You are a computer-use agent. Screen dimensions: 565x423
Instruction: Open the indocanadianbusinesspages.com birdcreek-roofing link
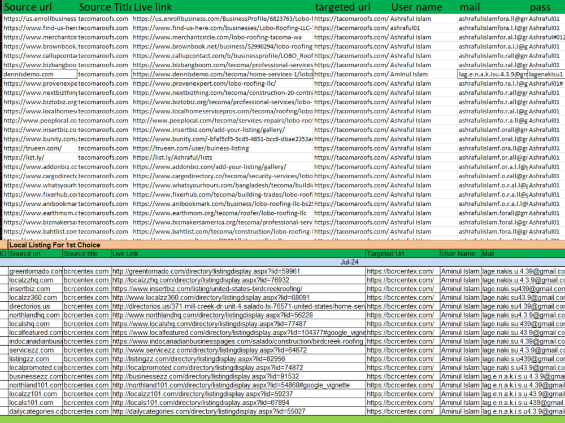[x=237, y=341]
